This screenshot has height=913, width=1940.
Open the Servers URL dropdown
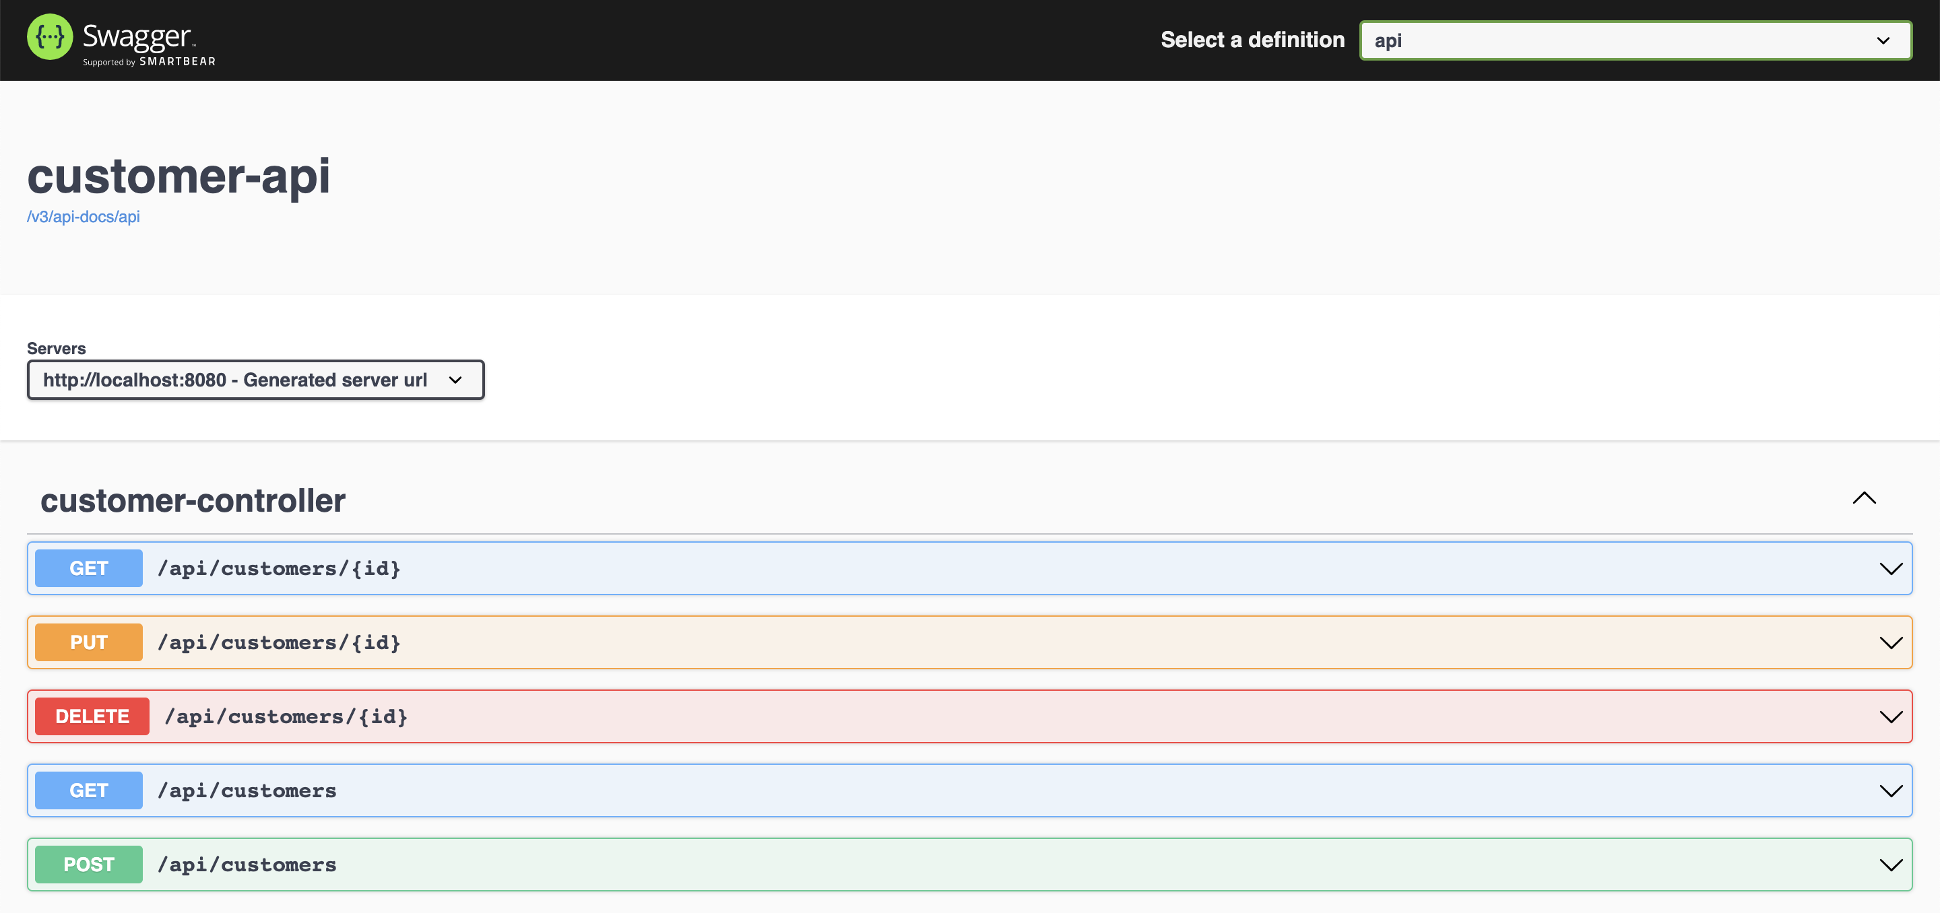255,380
